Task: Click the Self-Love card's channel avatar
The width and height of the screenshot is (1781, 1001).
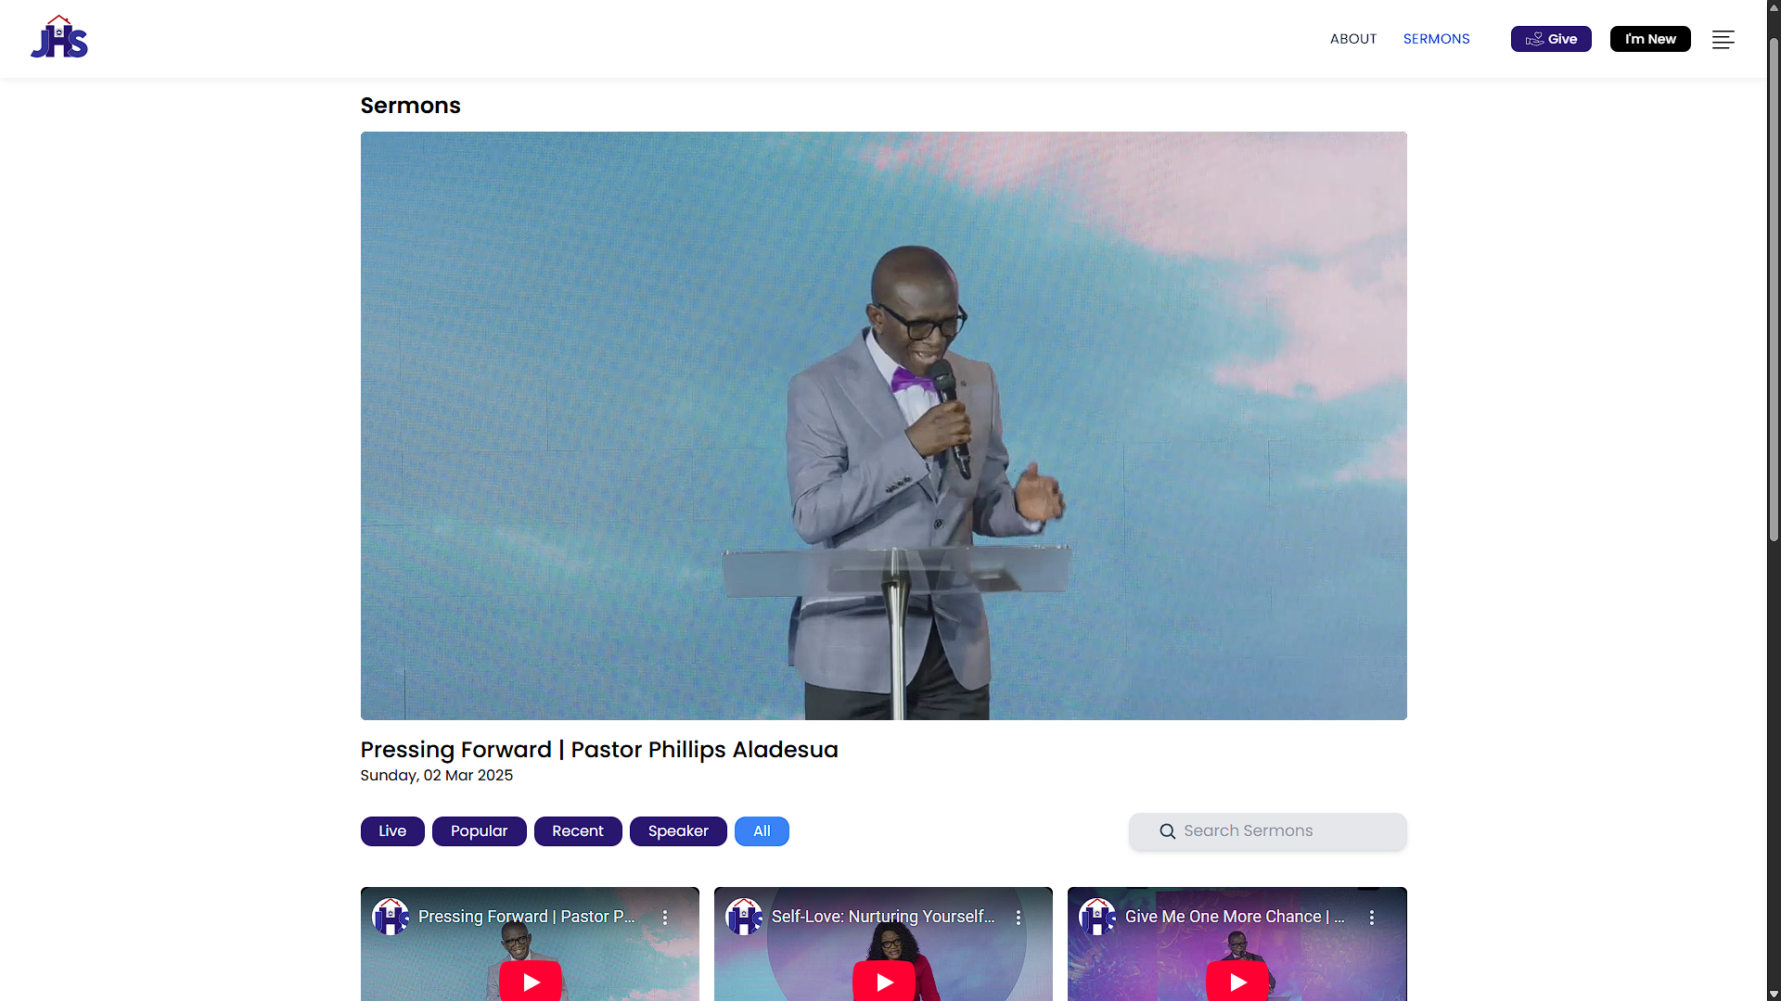Action: click(744, 917)
